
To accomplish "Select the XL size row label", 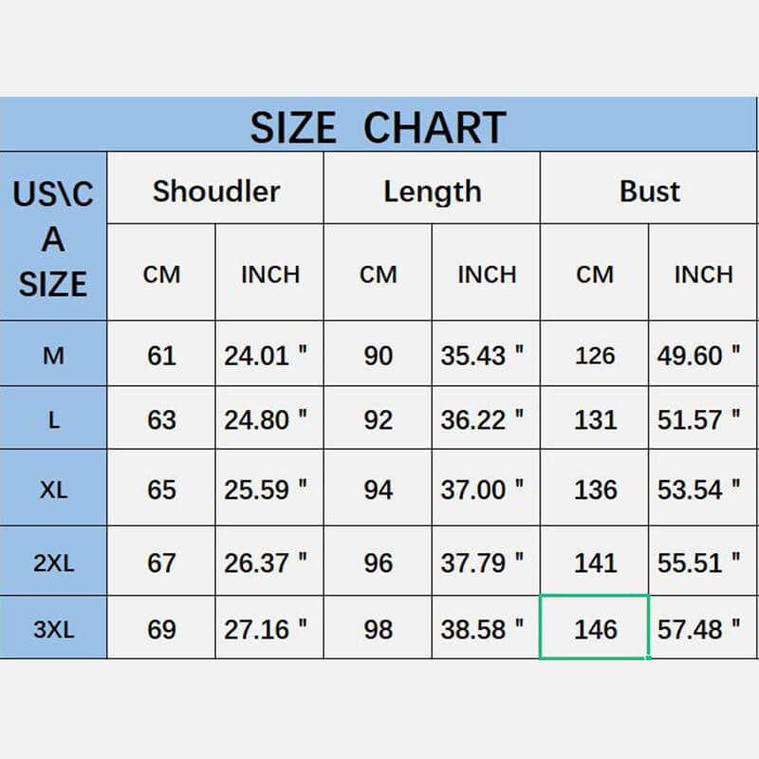I will click(53, 490).
